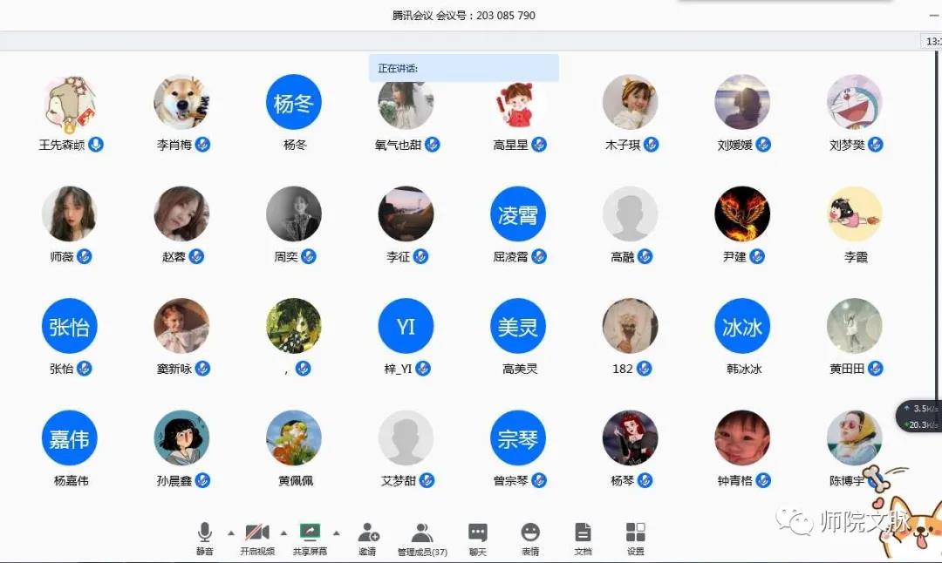This screenshot has width=942, height=563.
Task: Click the mic indicator beside 李肖梅
Action: (202, 145)
